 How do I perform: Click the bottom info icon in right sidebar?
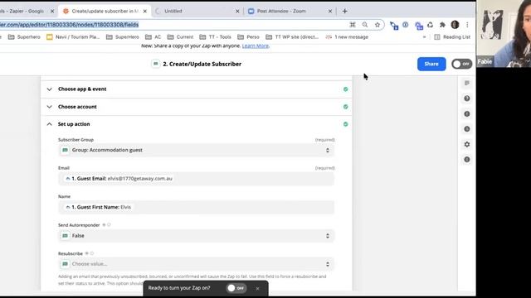pyautogui.click(x=467, y=160)
